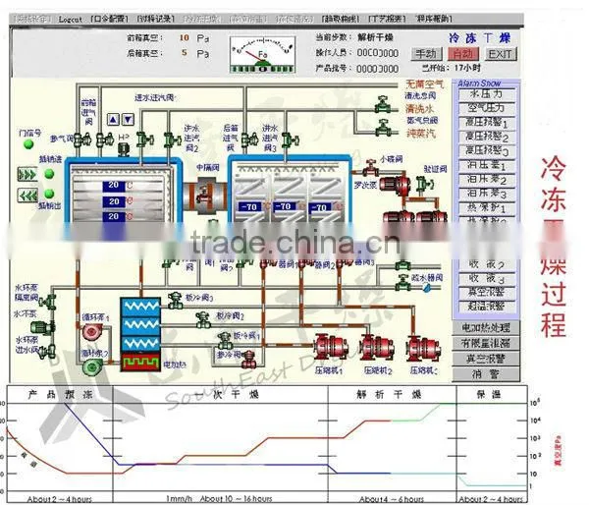Click the 水环泵 water ring pump icon
The width and height of the screenshot is (589, 505).
pyautogui.click(x=42, y=328)
